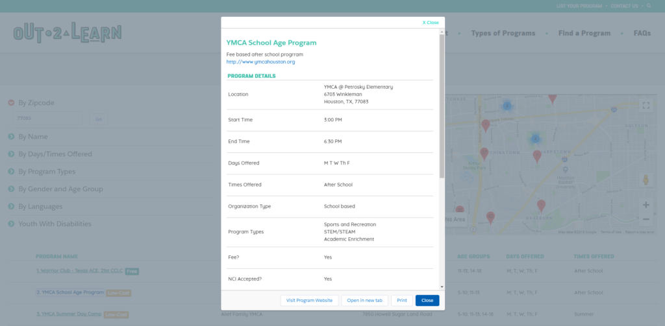
Task: Open Types of Programs menu
Action: coord(503,34)
